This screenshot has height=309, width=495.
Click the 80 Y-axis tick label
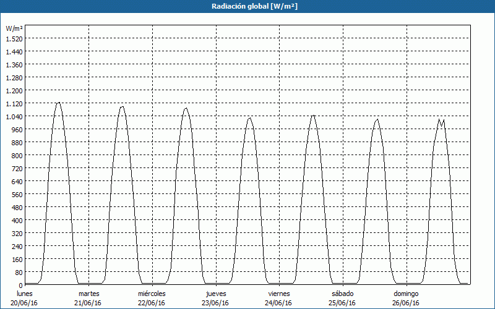[x=18, y=272]
